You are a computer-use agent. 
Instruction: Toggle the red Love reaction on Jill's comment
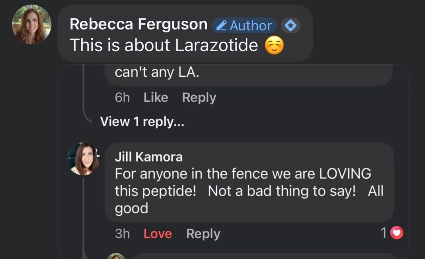[x=157, y=234]
